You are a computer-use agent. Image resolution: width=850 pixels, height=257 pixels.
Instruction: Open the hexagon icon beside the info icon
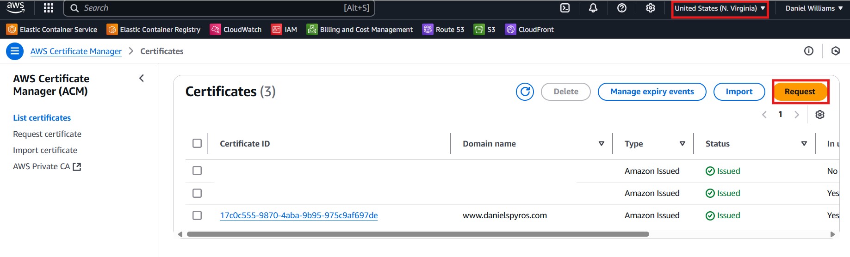click(x=836, y=51)
